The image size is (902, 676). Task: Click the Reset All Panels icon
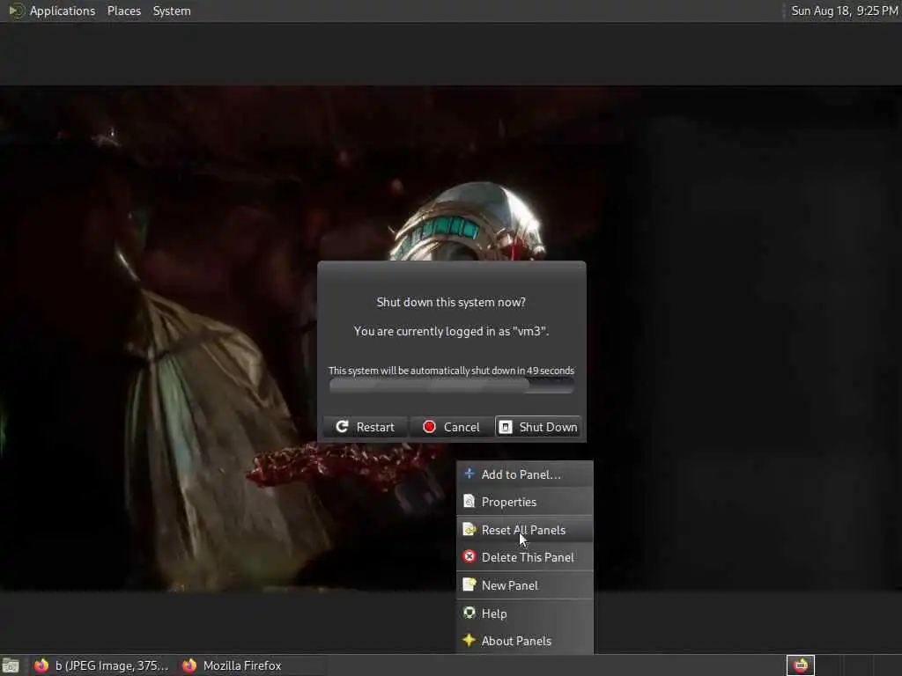[x=469, y=529]
